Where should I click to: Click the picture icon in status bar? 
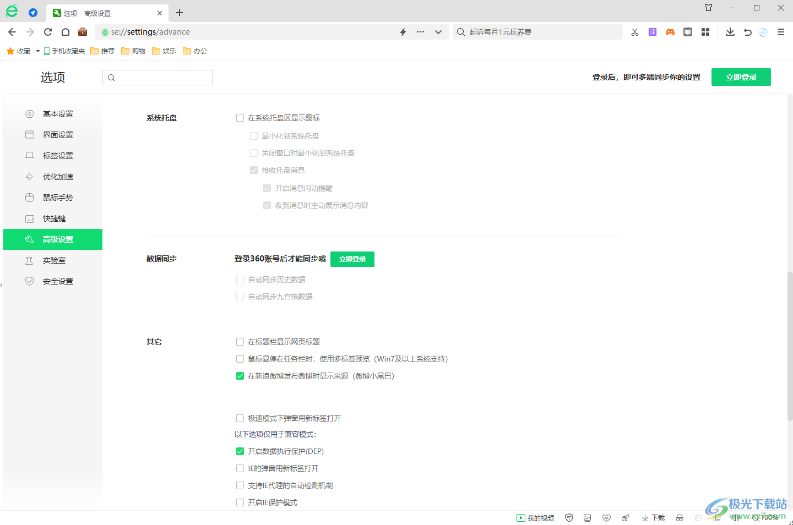click(588, 518)
